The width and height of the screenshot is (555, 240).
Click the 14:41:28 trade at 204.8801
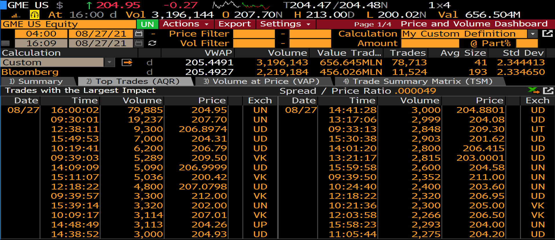click(416, 110)
